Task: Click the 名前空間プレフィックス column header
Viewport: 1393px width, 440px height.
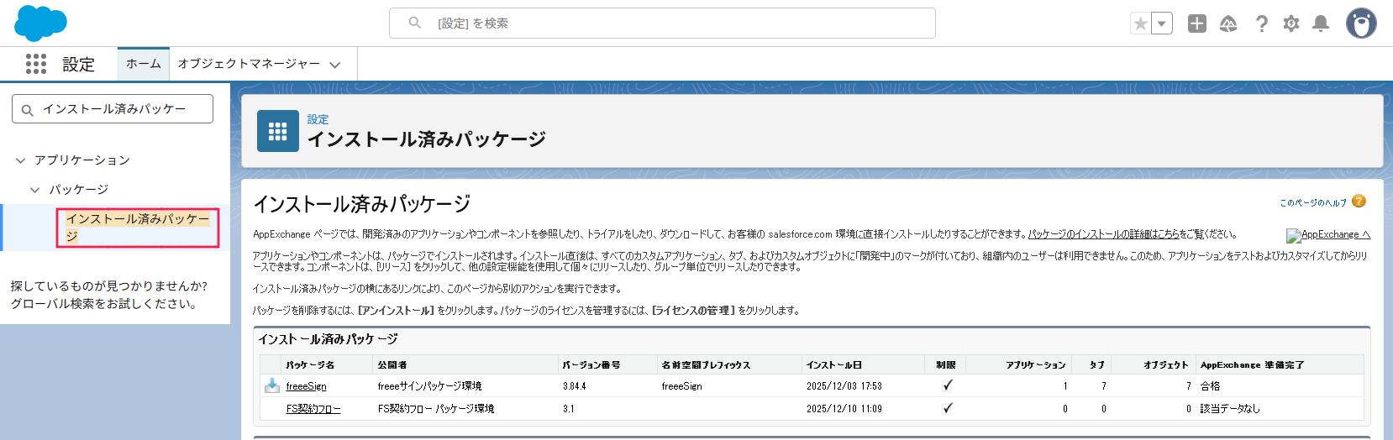Action: pos(706,365)
